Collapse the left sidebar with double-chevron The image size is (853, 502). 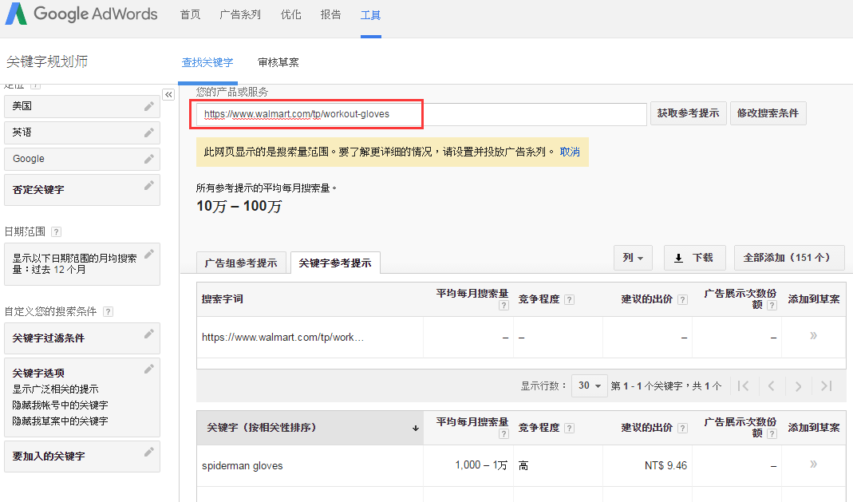(168, 95)
